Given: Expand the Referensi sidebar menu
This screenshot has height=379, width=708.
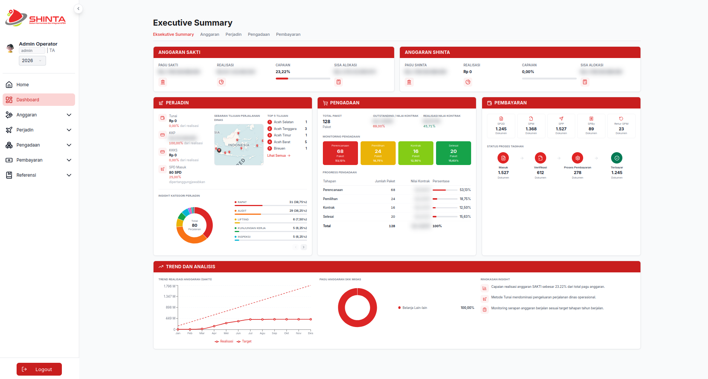Looking at the screenshot, I should (39, 175).
